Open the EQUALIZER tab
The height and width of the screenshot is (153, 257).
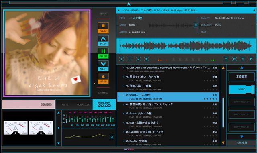pyautogui.click(x=83, y=104)
